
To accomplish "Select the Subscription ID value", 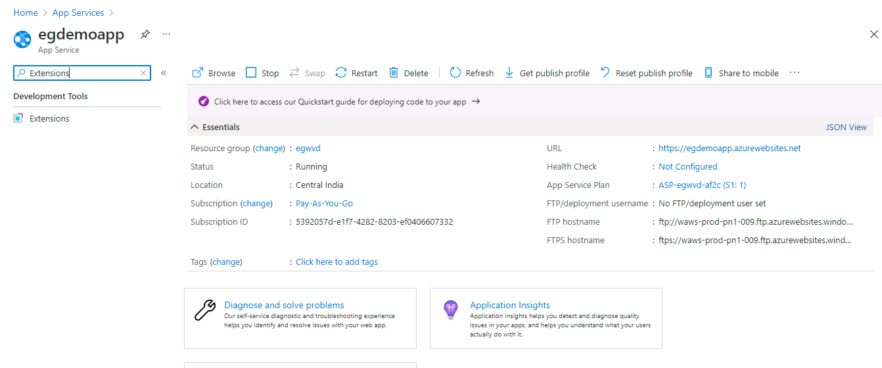I will pyautogui.click(x=375, y=222).
